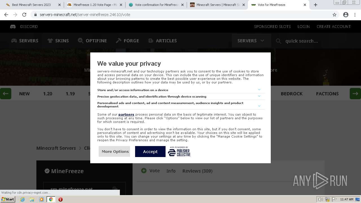The image size is (361, 203).
Task: Switch to Vote tab
Action: click(x=154, y=171)
